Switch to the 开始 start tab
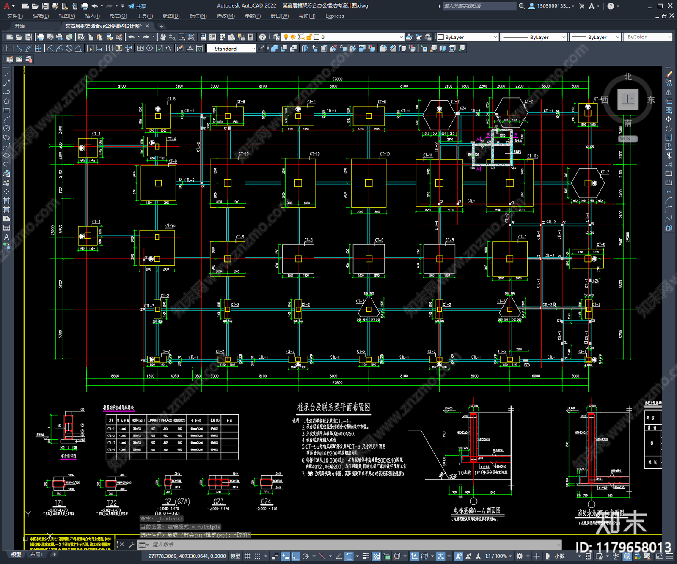The width and height of the screenshot is (677, 564). pyautogui.click(x=19, y=26)
